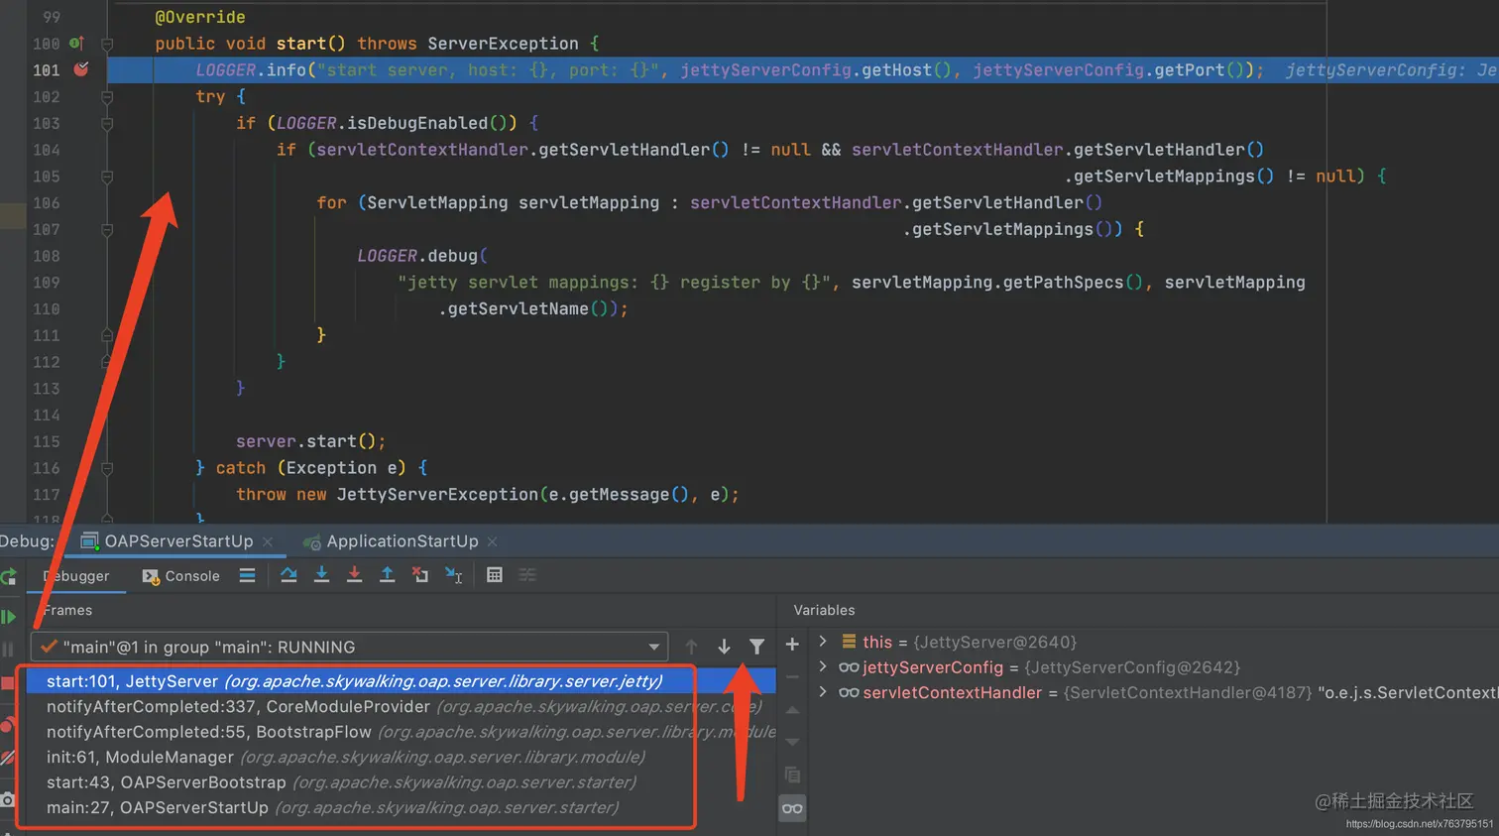Click the Frames panel header
Screen dimensions: 1499x836
(67, 610)
